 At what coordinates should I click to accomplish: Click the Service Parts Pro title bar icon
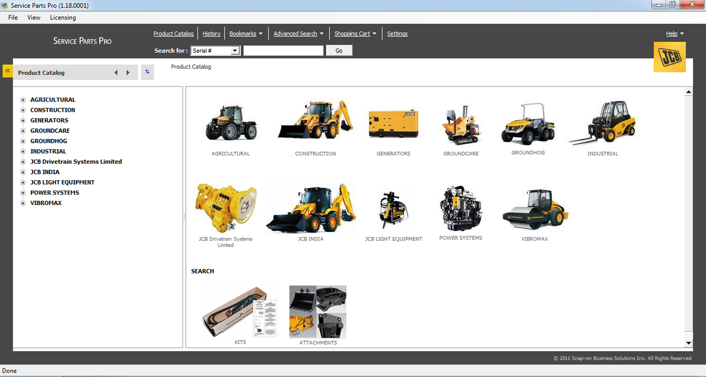tap(4, 5)
